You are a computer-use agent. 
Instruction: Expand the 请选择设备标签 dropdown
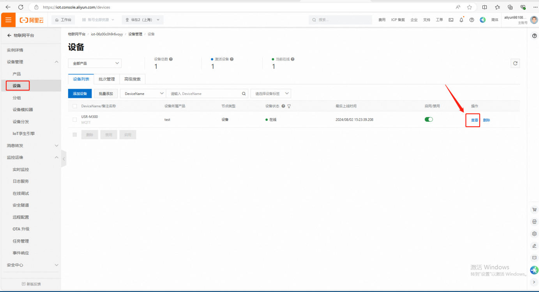pyautogui.click(x=270, y=94)
